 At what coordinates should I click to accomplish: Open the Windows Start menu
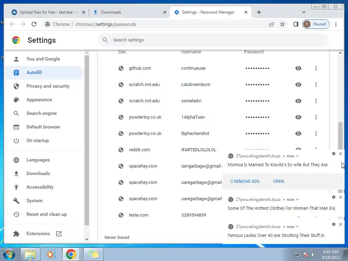tap(9, 254)
